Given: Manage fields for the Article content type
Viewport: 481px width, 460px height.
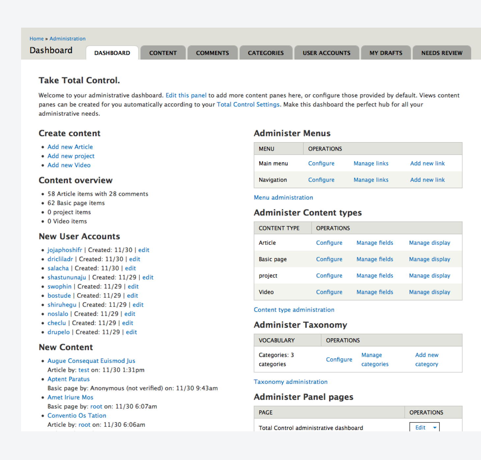Looking at the screenshot, I should pyautogui.click(x=375, y=243).
